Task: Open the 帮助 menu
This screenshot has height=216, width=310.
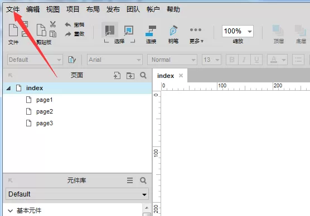Action: tap(173, 9)
